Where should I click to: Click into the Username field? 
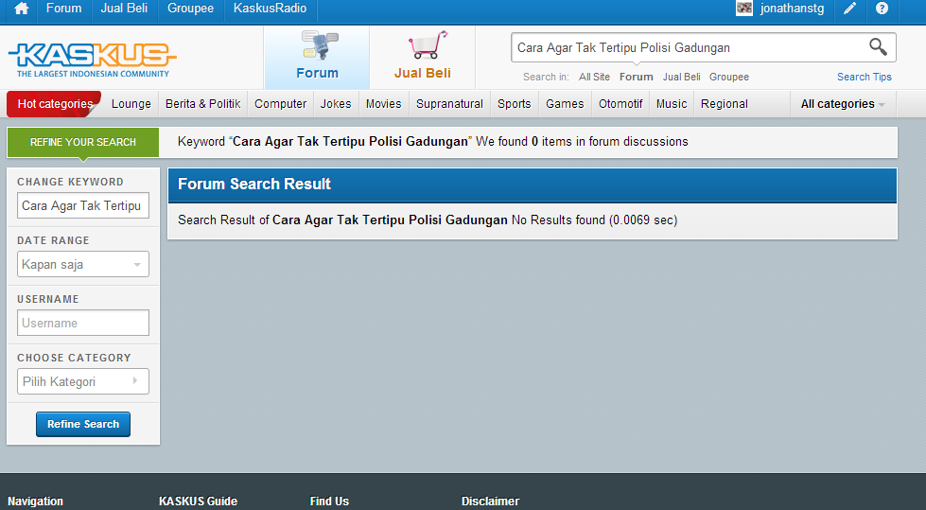pos(82,323)
